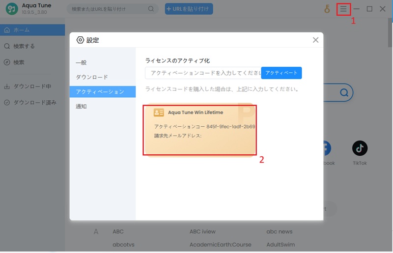Click the 請求先メールアドレス label
This screenshot has width=393, height=253.
pos(178,136)
